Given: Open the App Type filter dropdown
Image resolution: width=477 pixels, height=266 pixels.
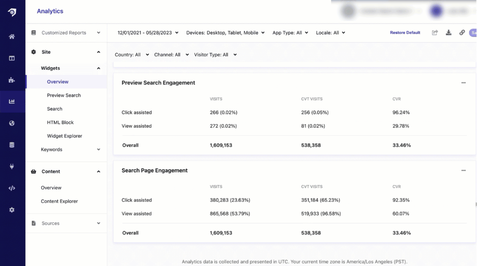Looking at the screenshot, I should pyautogui.click(x=290, y=33).
